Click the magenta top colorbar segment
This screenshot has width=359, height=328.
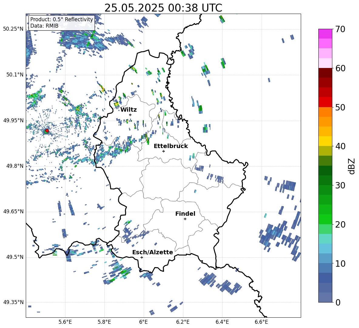325,34
